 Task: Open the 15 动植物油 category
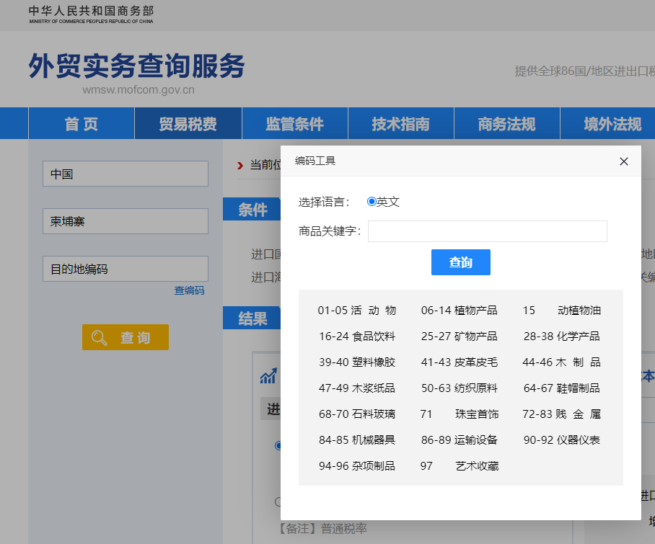(x=561, y=311)
